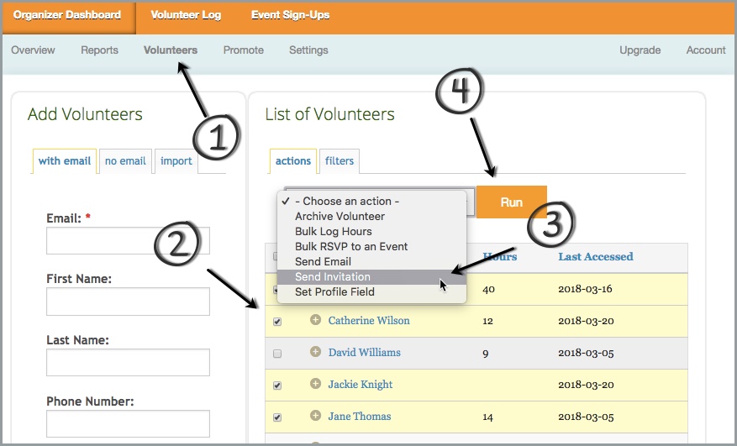This screenshot has height=446, width=737.
Task: Click the orange Run button
Action: coord(512,202)
